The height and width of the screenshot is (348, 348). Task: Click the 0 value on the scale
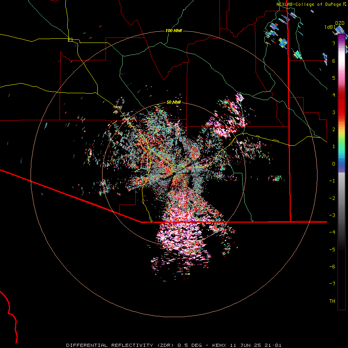pos(334,164)
